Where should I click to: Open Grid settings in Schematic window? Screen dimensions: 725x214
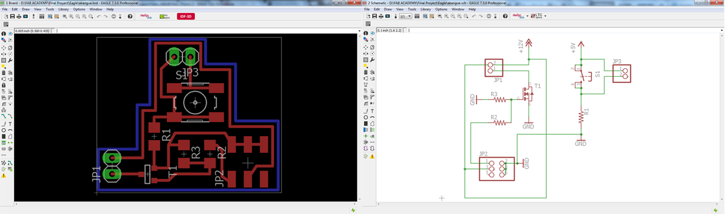pos(368,24)
